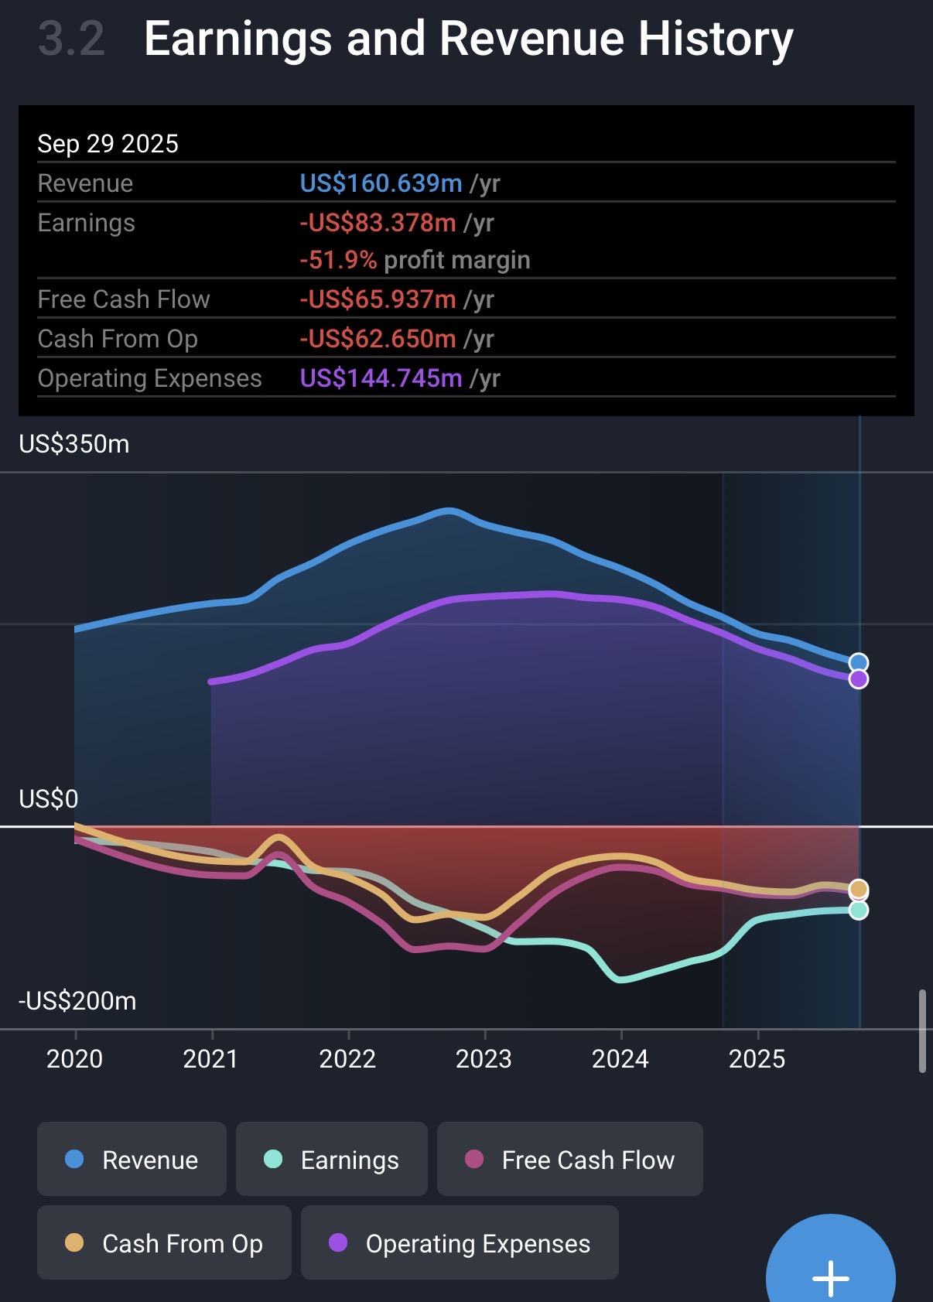This screenshot has height=1302, width=933.
Task: Toggle the Revenue series in legend
Action: tap(132, 1159)
